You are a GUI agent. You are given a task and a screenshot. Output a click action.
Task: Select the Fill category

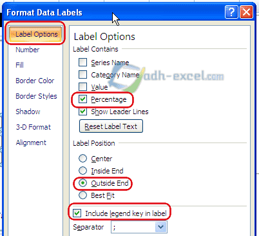tap(19, 65)
